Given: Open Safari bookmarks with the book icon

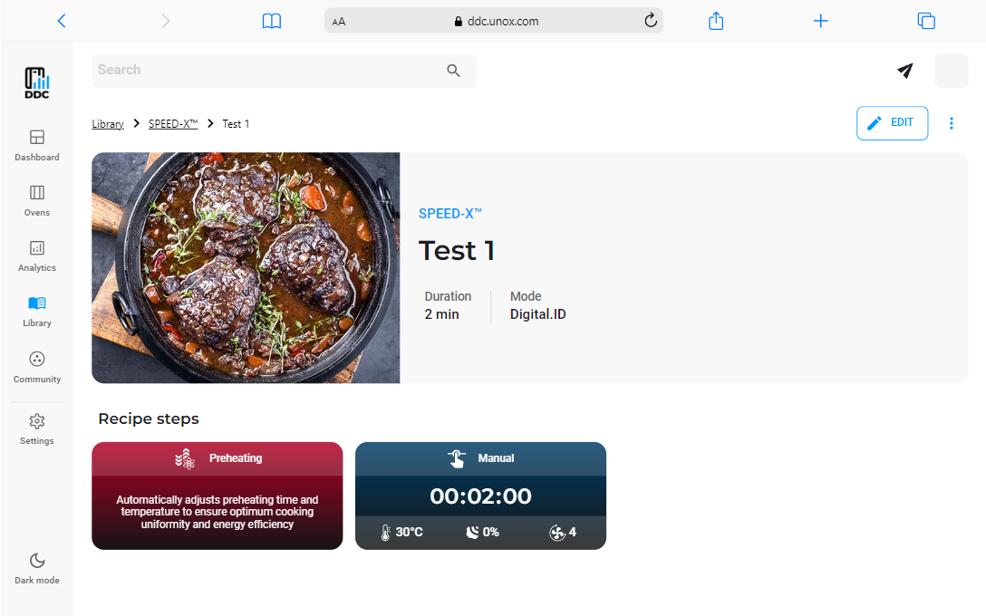Looking at the screenshot, I should click(x=272, y=20).
